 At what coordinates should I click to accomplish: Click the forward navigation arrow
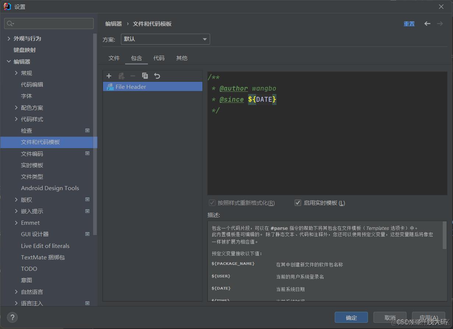tap(440, 24)
